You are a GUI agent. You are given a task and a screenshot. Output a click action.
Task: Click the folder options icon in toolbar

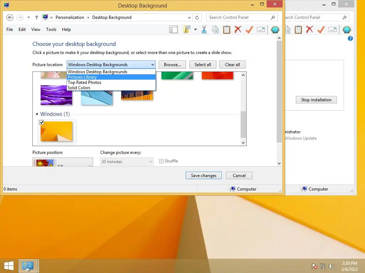(x=187, y=30)
